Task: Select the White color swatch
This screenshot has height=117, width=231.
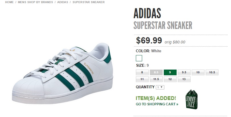Action: [x=139, y=58]
